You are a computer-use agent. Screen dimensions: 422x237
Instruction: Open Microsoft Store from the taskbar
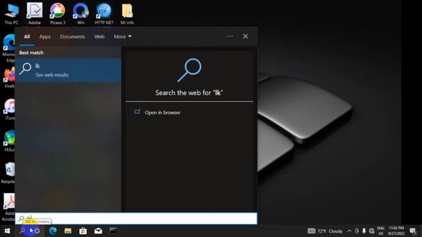[x=83, y=231]
